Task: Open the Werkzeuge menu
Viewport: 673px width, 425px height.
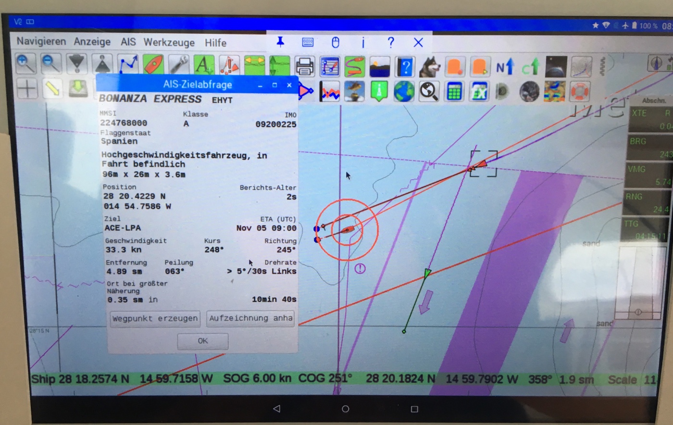Action: click(x=169, y=42)
